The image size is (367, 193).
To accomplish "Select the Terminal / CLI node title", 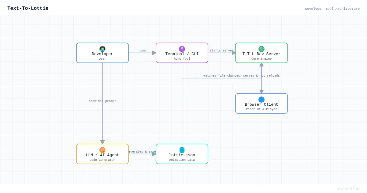I will [x=182, y=54].
